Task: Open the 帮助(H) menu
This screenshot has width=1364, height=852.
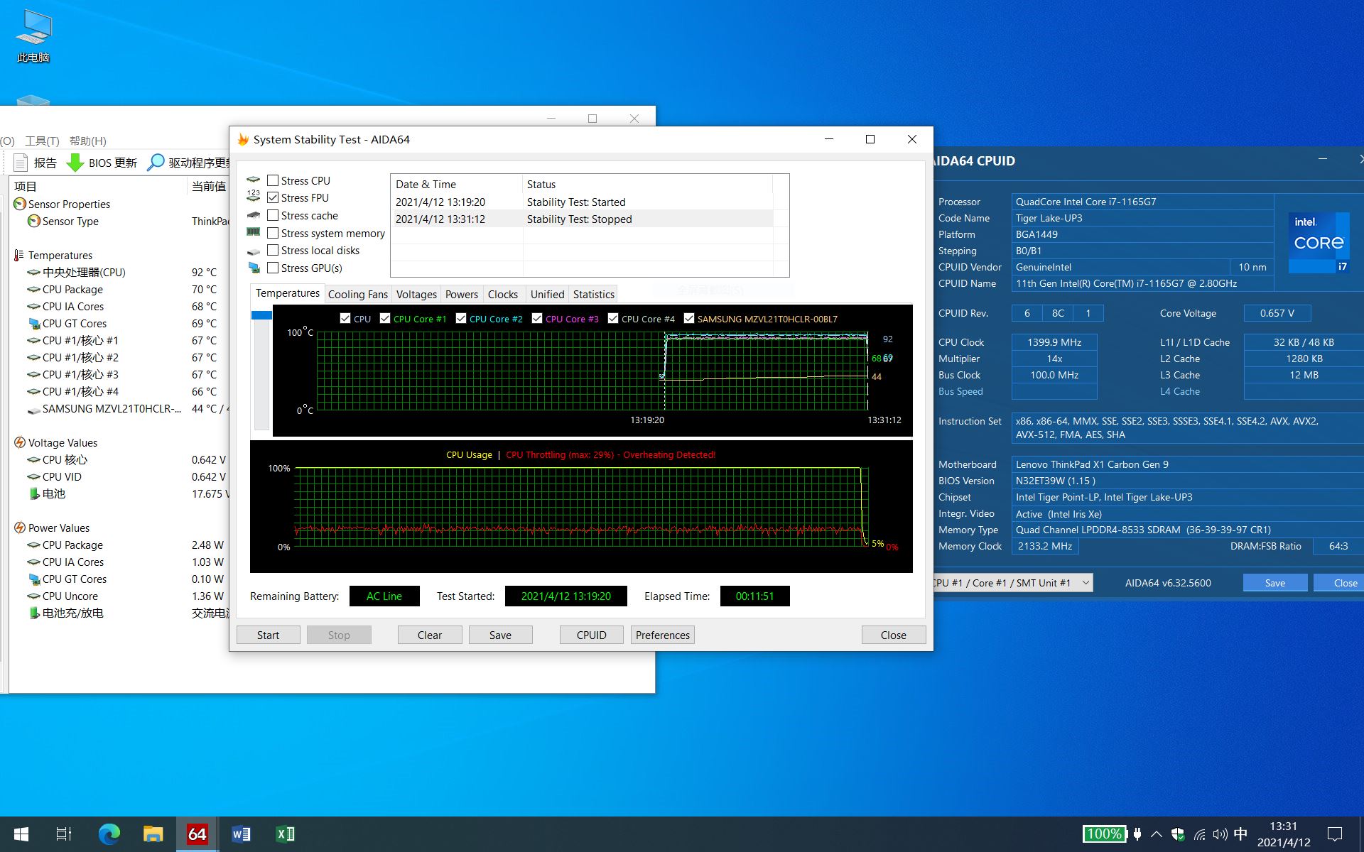Action: [88, 141]
